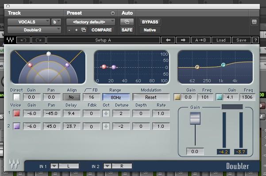Click Voice 2 Detune field -2
266x176 pixels.
point(121,126)
